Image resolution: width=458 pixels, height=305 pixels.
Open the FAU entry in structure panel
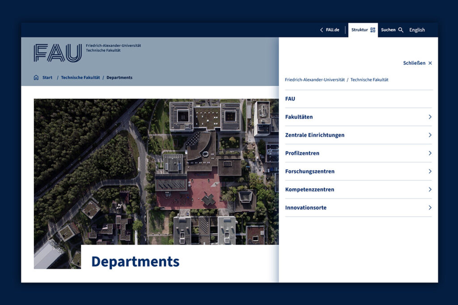(x=290, y=99)
